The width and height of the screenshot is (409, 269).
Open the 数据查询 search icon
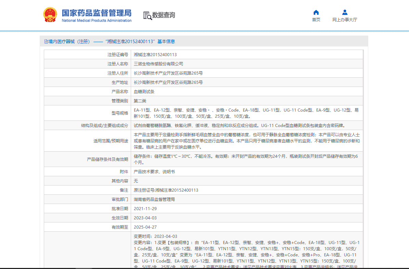click(x=148, y=16)
